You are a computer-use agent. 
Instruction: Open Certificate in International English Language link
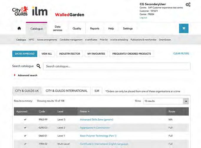(x=104, y=144)
